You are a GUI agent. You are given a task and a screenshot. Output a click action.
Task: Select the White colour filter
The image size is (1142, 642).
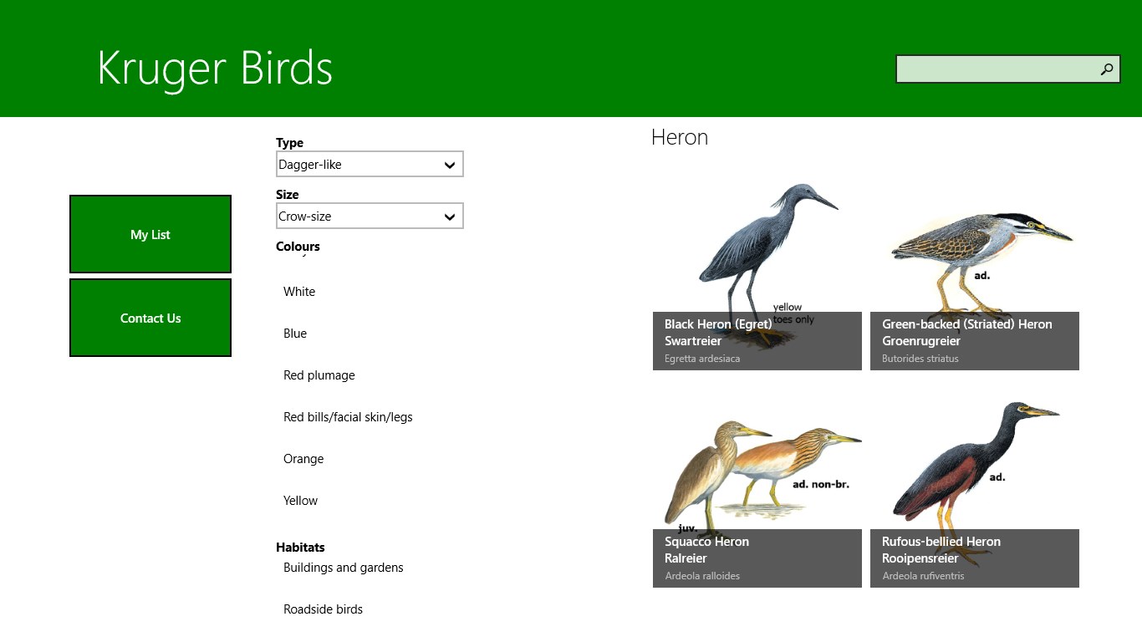[x=299, y=292]
